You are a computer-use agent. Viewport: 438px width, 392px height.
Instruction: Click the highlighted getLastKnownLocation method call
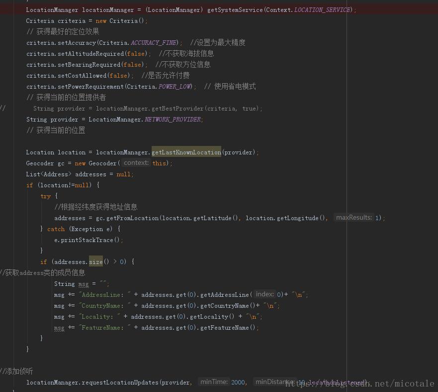click(x=186, y=152)
